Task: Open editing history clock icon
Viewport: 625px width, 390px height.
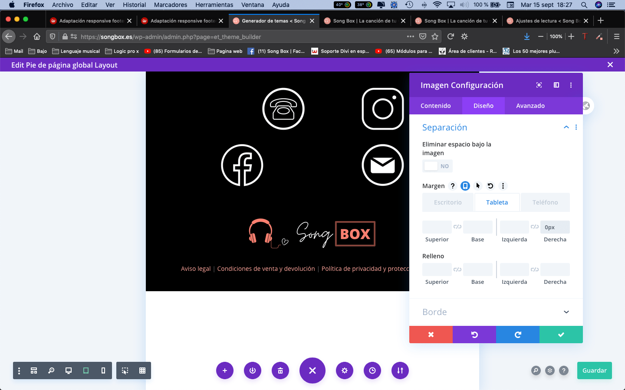Action: point(372,370)
